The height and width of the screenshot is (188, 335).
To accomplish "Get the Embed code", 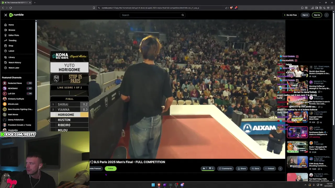I will pos(269,168).
